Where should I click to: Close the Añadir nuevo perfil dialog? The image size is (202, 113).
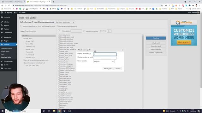coord(122,50)
